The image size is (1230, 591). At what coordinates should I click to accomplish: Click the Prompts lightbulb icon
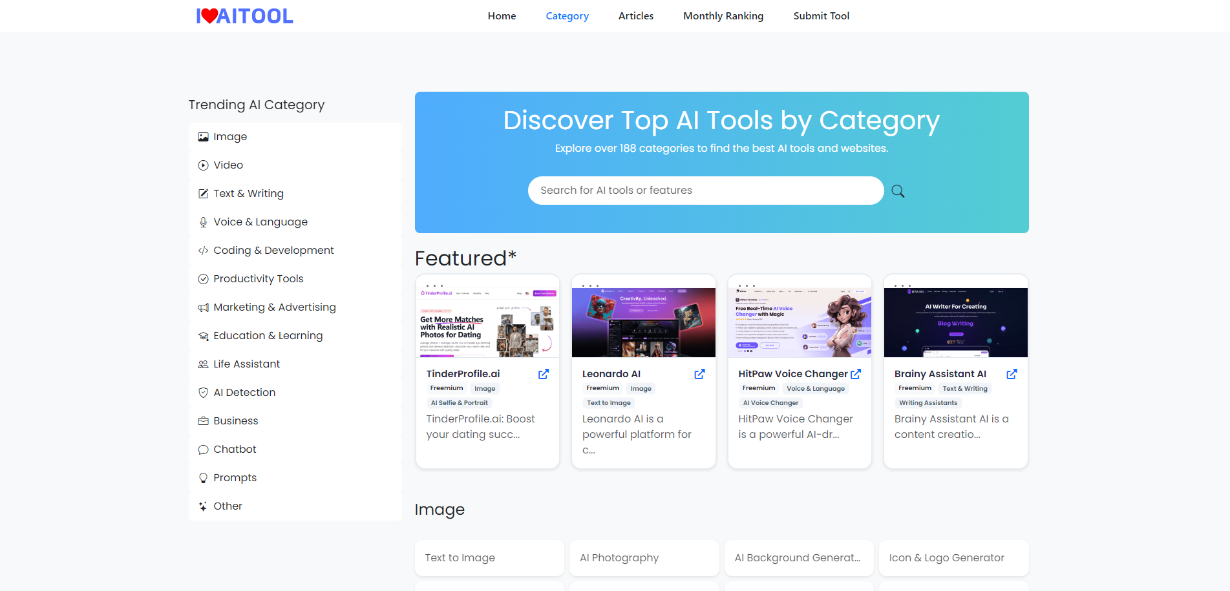(203, 478)
